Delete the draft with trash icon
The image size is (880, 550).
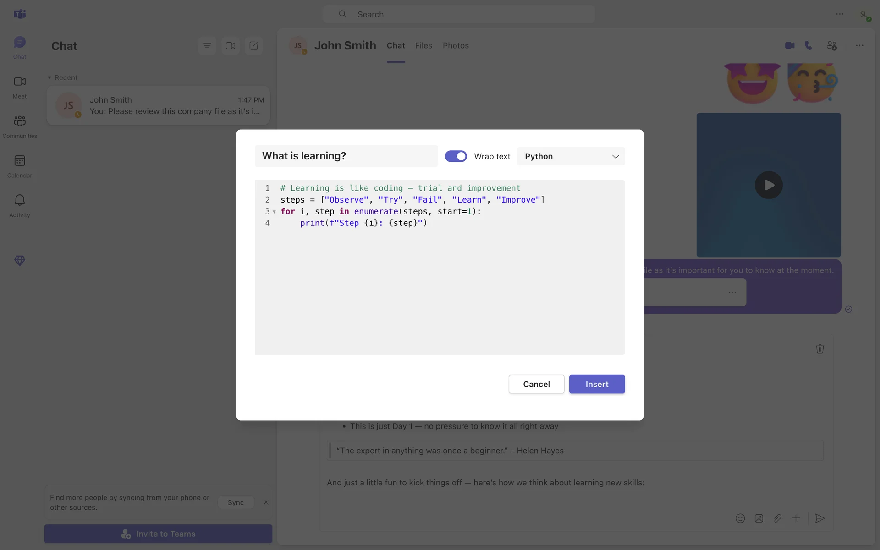pyautogui.click(x=820, y=349)
